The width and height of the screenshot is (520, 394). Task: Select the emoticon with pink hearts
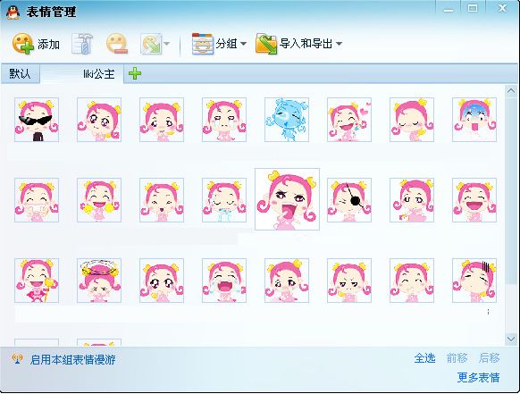click(349, 120)
